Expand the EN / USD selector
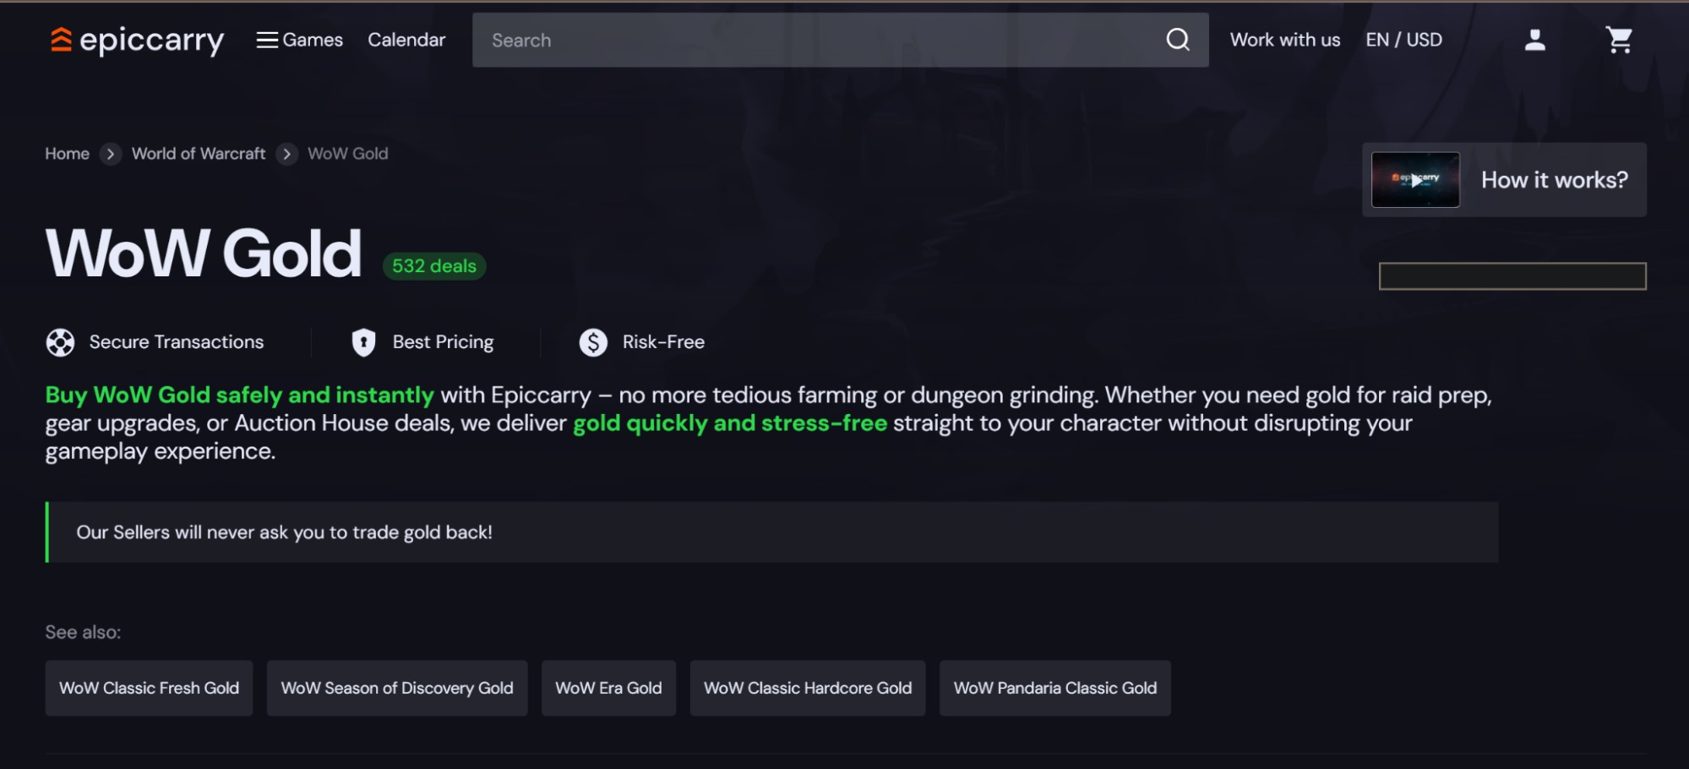This screenshot has width=1689, height=769. click(1403, 40)
